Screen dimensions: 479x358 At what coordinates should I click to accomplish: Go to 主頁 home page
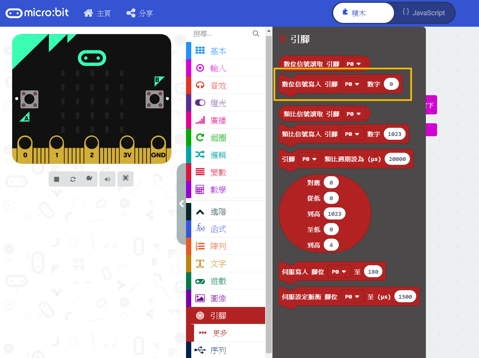coord(97,13)
